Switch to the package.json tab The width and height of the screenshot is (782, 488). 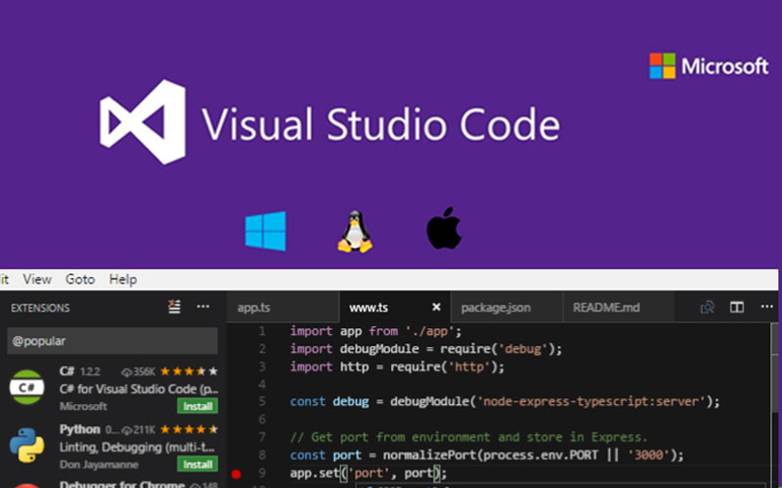pos(495,308)
